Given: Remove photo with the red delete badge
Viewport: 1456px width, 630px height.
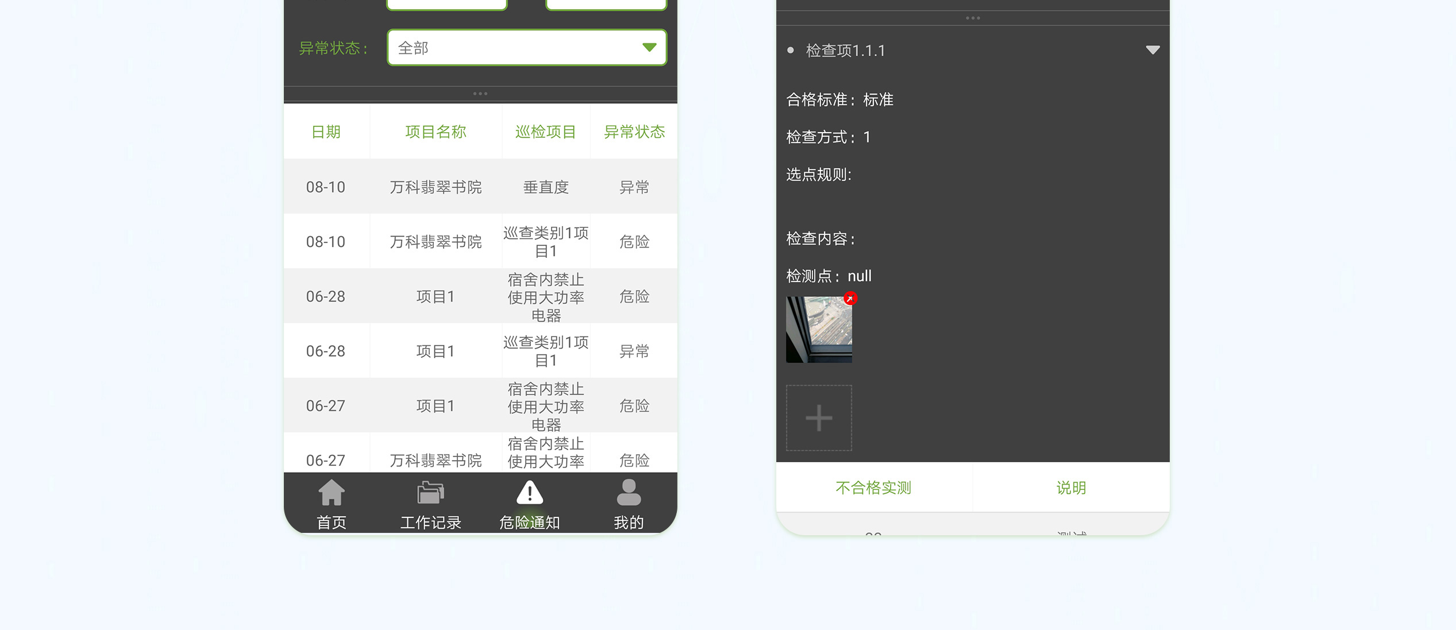Looking at the screenshot, I should (x=850, y=299).
